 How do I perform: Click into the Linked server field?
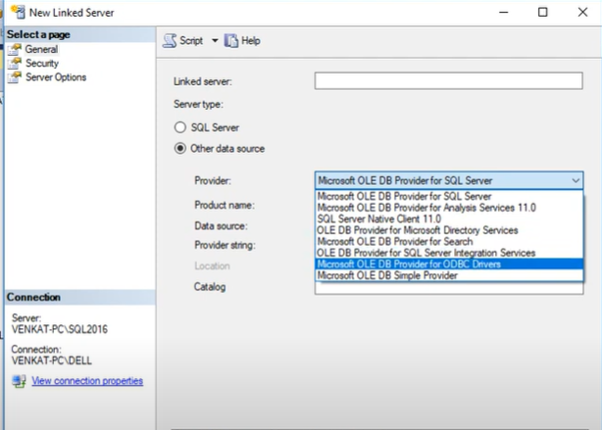click(448, 81)
